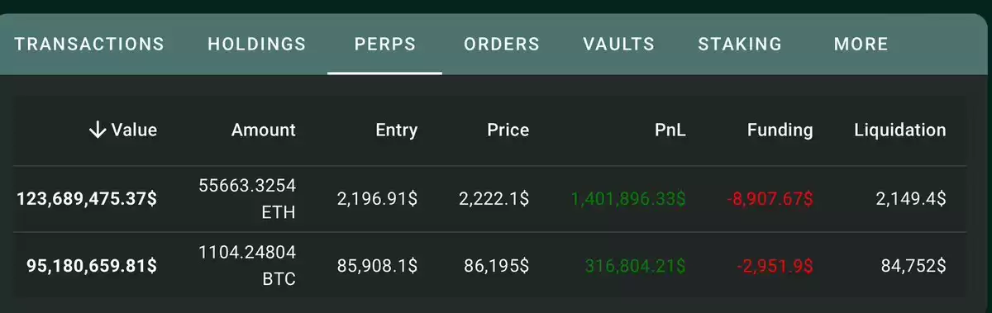Go to the Orders tab
The image size is (992, 313).
pos(502,44)
